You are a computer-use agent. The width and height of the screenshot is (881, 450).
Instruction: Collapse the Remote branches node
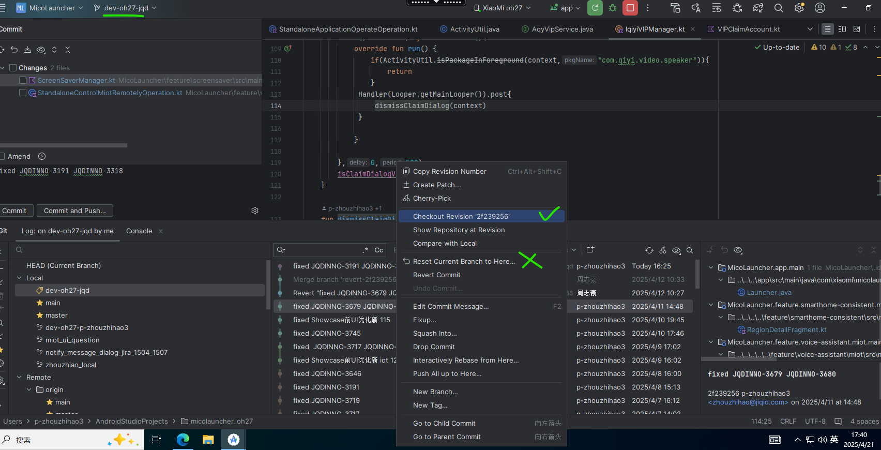tap(19, 377)
